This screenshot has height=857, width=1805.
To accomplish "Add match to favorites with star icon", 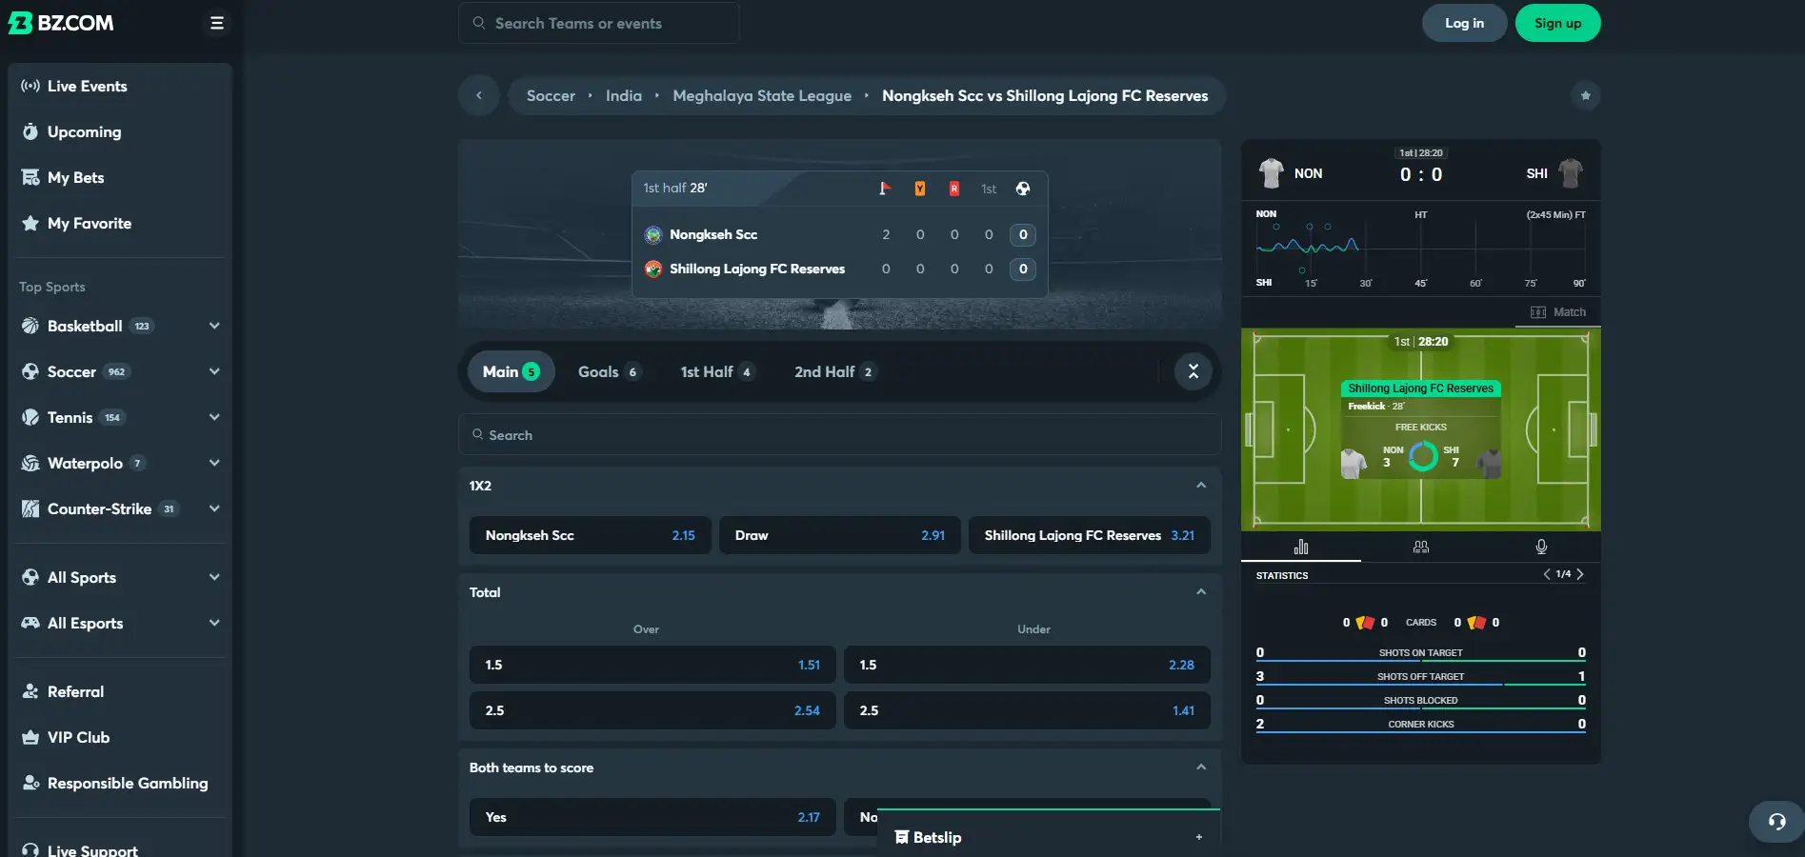I will [1585, 95].
